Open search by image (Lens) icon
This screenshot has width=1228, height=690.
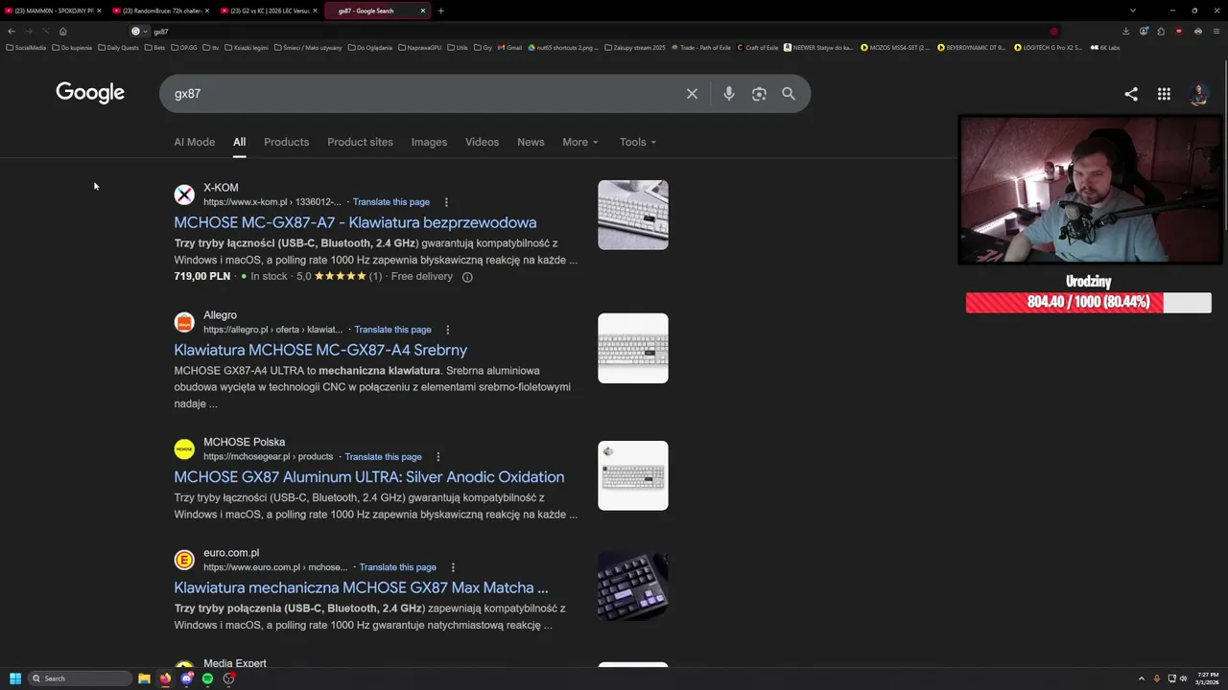(x=759, y=94)
